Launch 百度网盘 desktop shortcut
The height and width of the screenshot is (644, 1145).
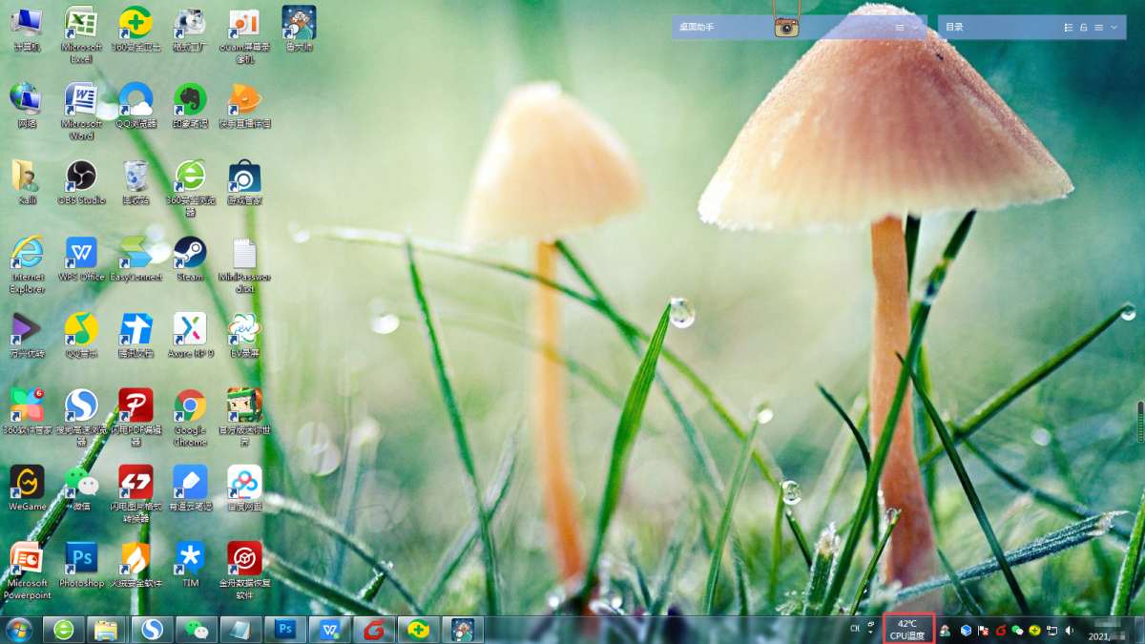244,488
